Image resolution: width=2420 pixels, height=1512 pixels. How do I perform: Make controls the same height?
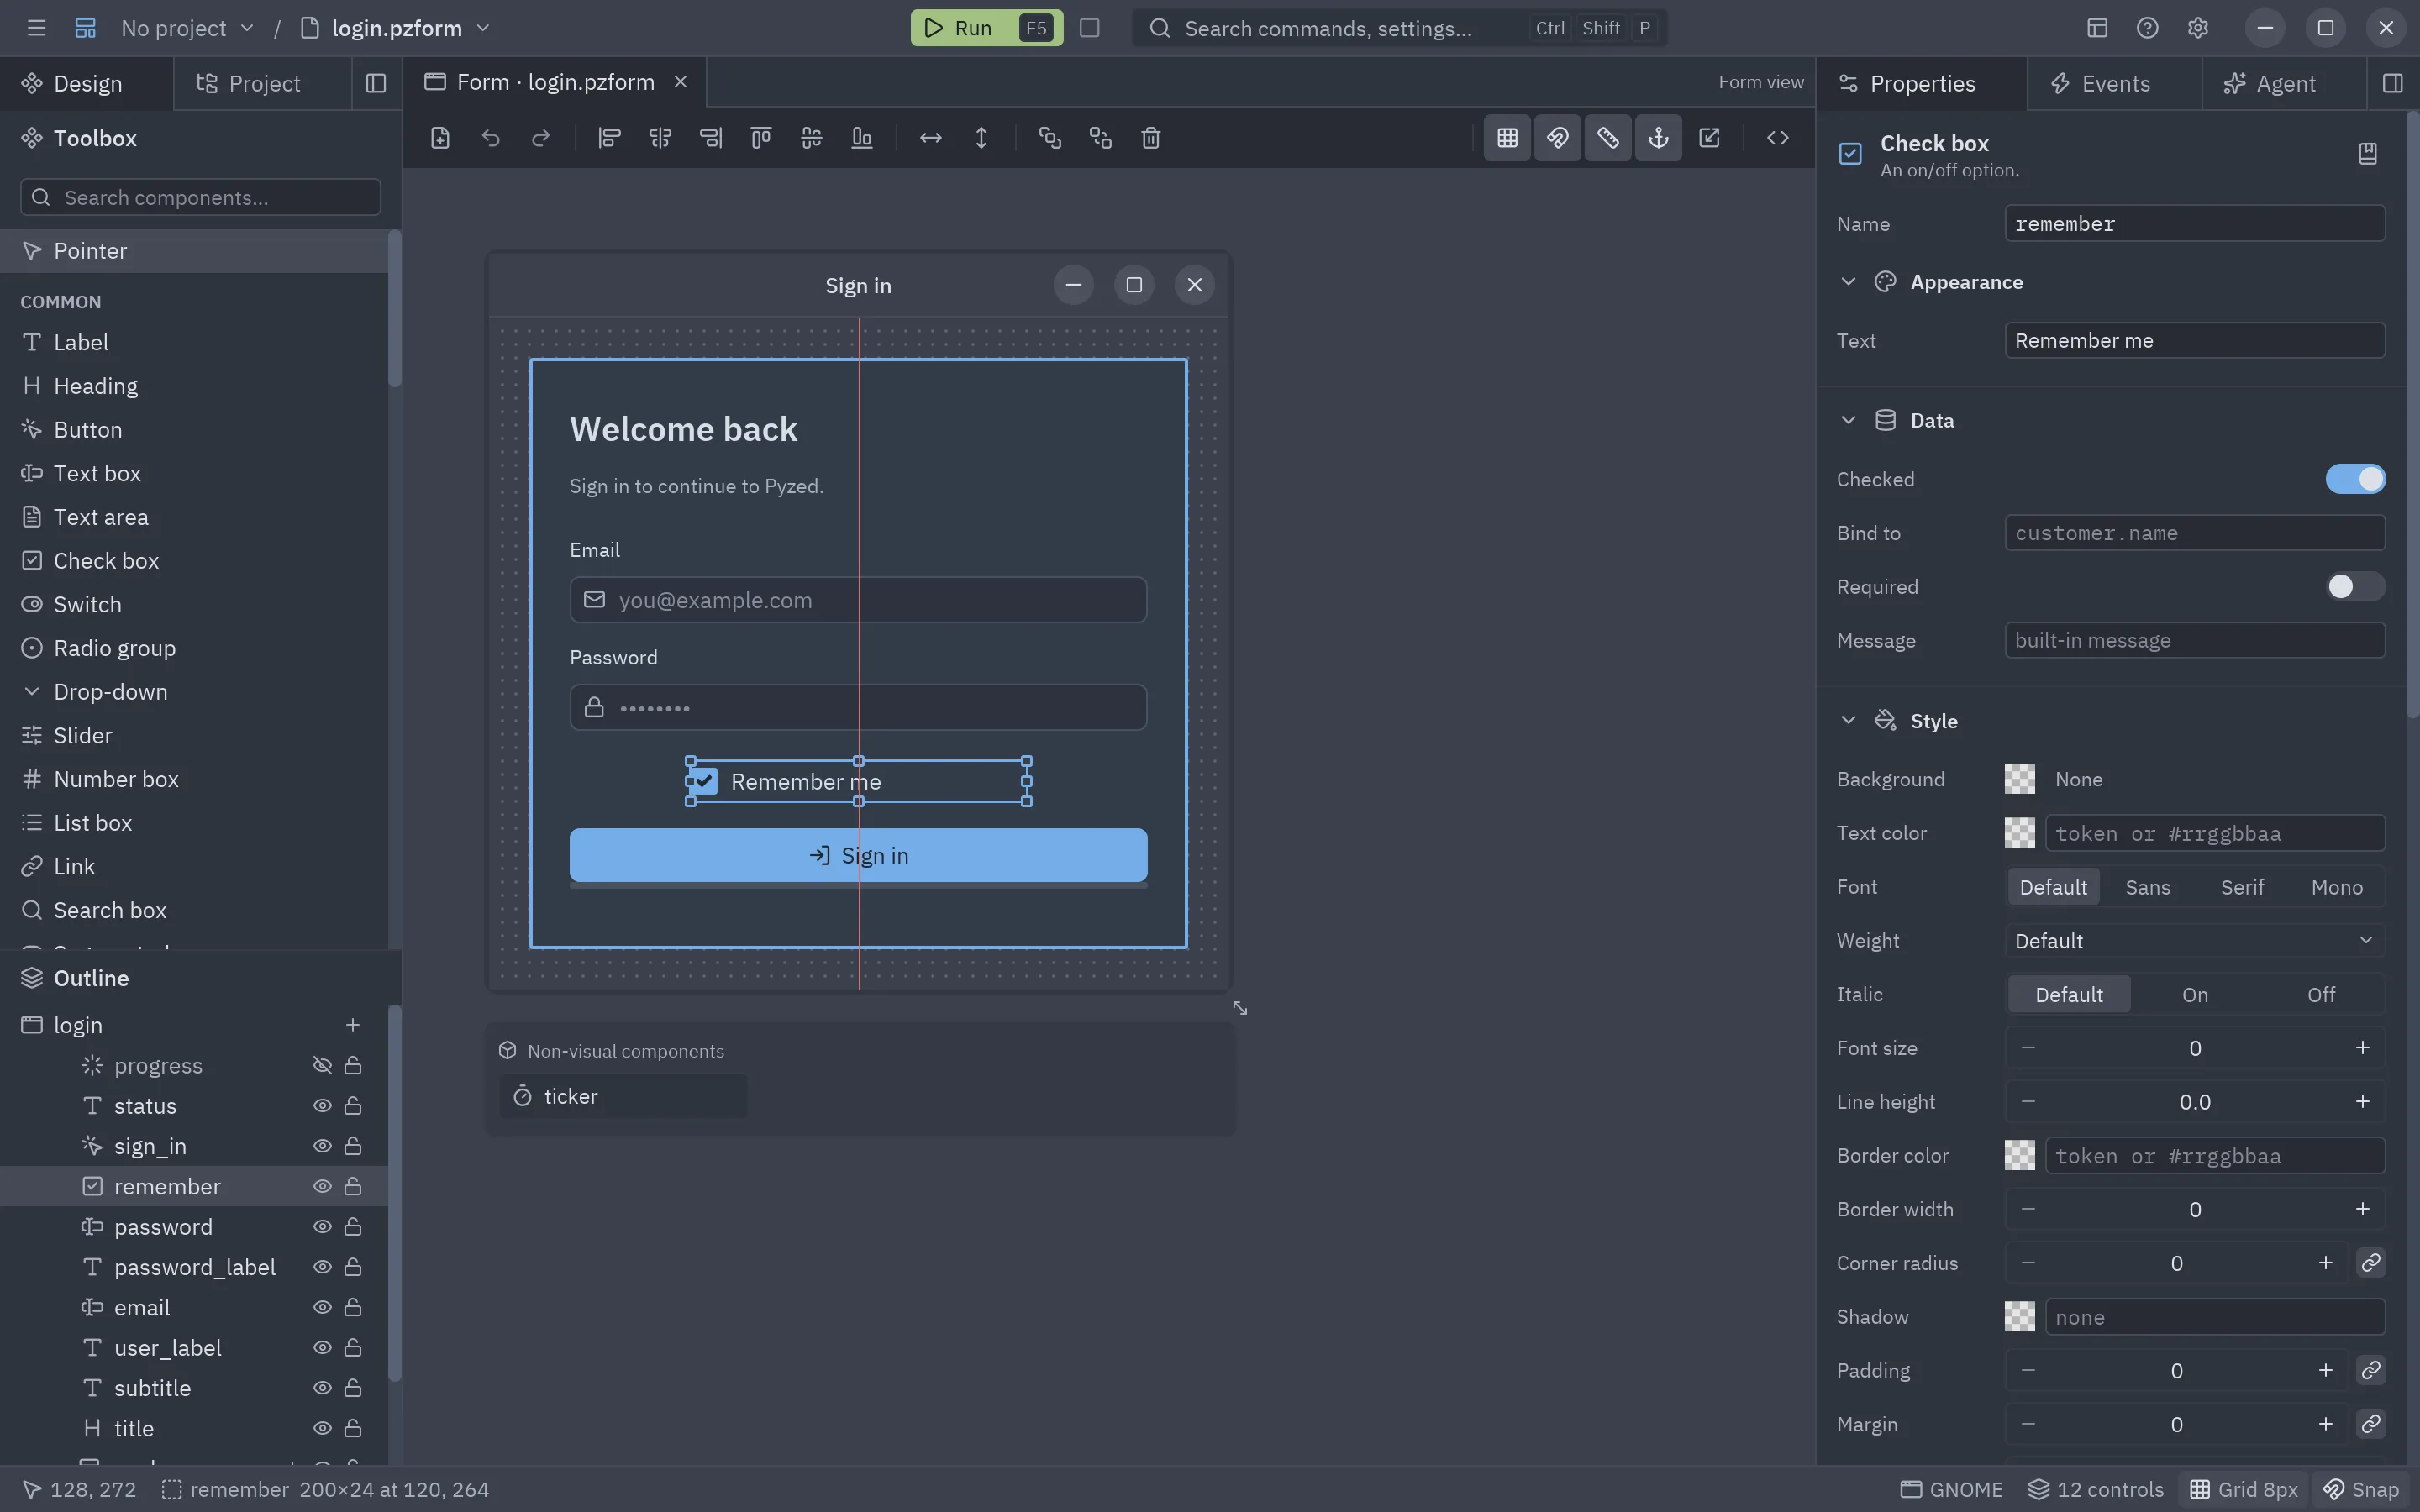pos(981,138)
